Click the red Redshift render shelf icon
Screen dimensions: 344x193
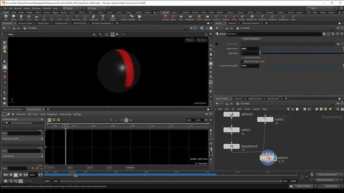[166, 17]
